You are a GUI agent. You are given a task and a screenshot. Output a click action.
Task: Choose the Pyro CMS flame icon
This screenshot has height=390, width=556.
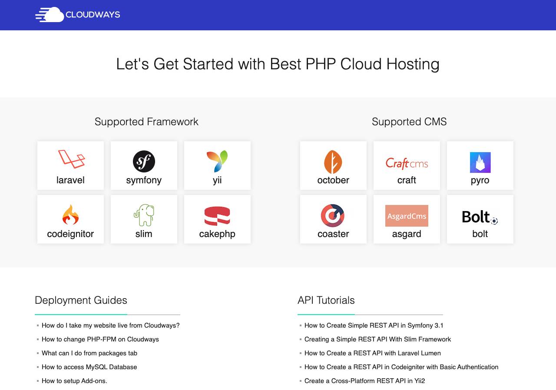[480, 162]
